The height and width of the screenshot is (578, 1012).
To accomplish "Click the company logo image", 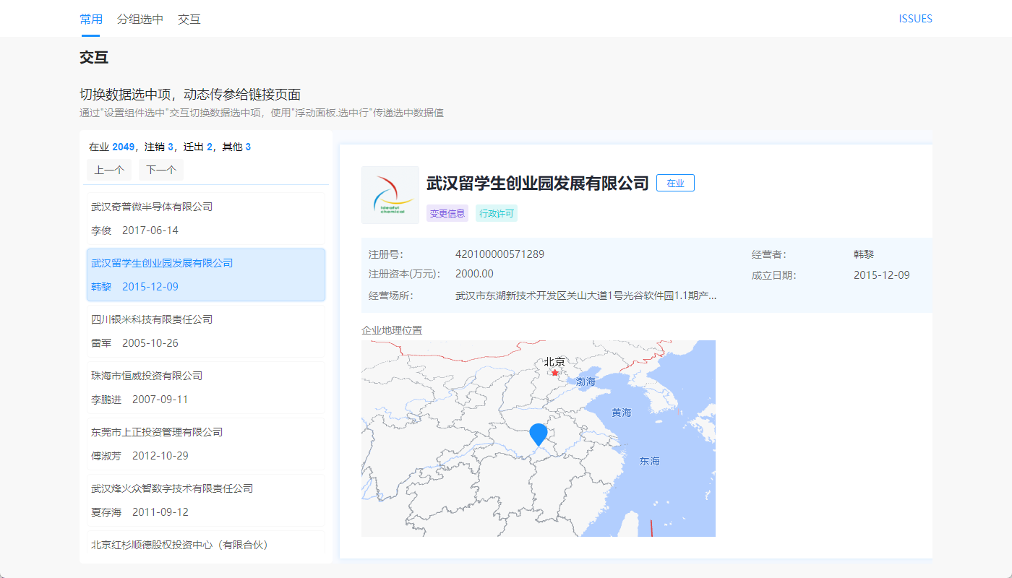I will pos(390,194).
